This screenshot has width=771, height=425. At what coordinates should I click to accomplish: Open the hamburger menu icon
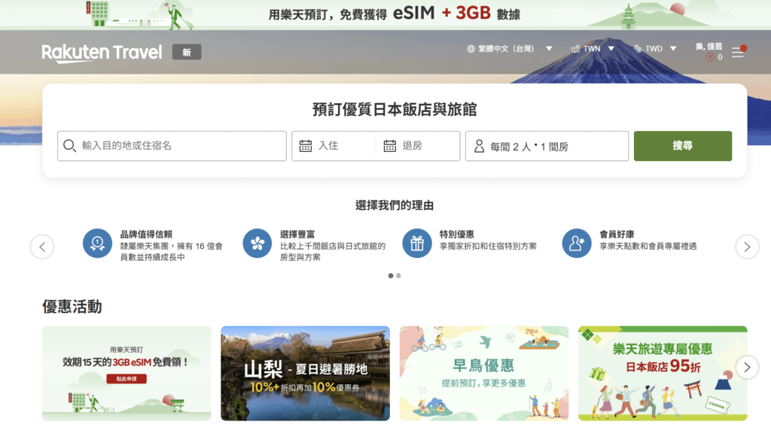(x=738, y=52)
